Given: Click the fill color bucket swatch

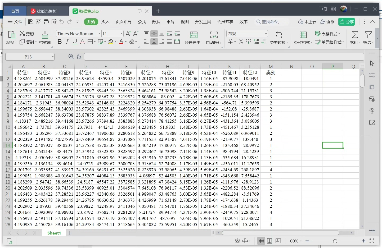Looking at the screenshot, I should pyautogui.click(x=111, y=42).
